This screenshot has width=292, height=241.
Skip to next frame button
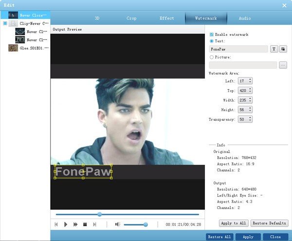pyautogui.click(x=94, y=225)
